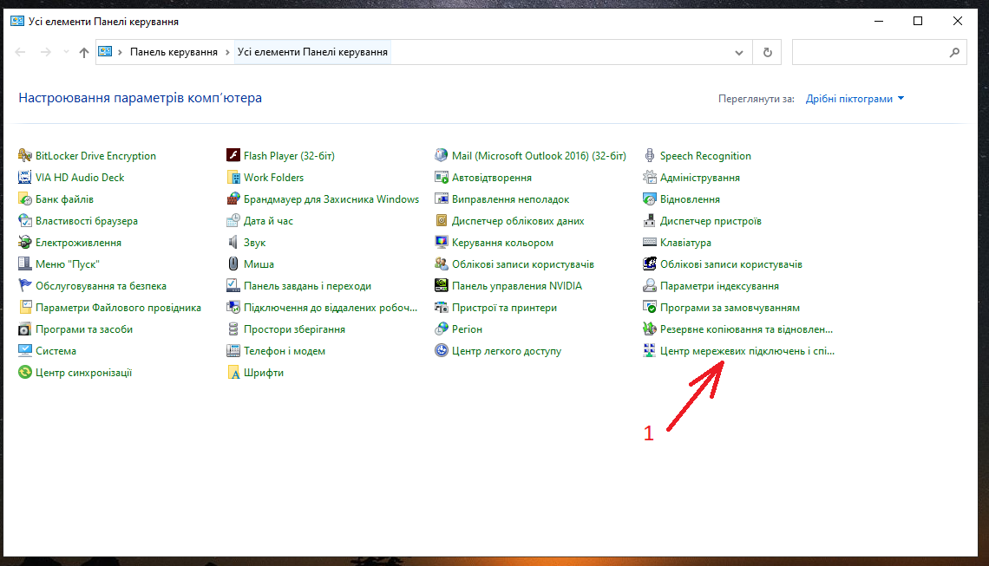Open Центр мережевих підключень link
Screen dimensions: 989x566
pyautogui.click(x=746, y=351)
